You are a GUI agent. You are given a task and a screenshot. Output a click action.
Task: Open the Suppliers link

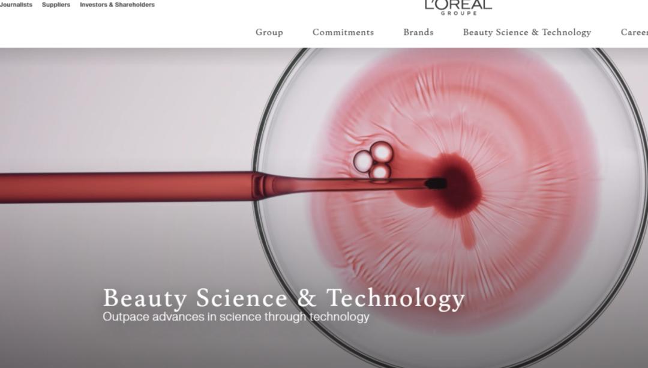(x=56, y=5)
